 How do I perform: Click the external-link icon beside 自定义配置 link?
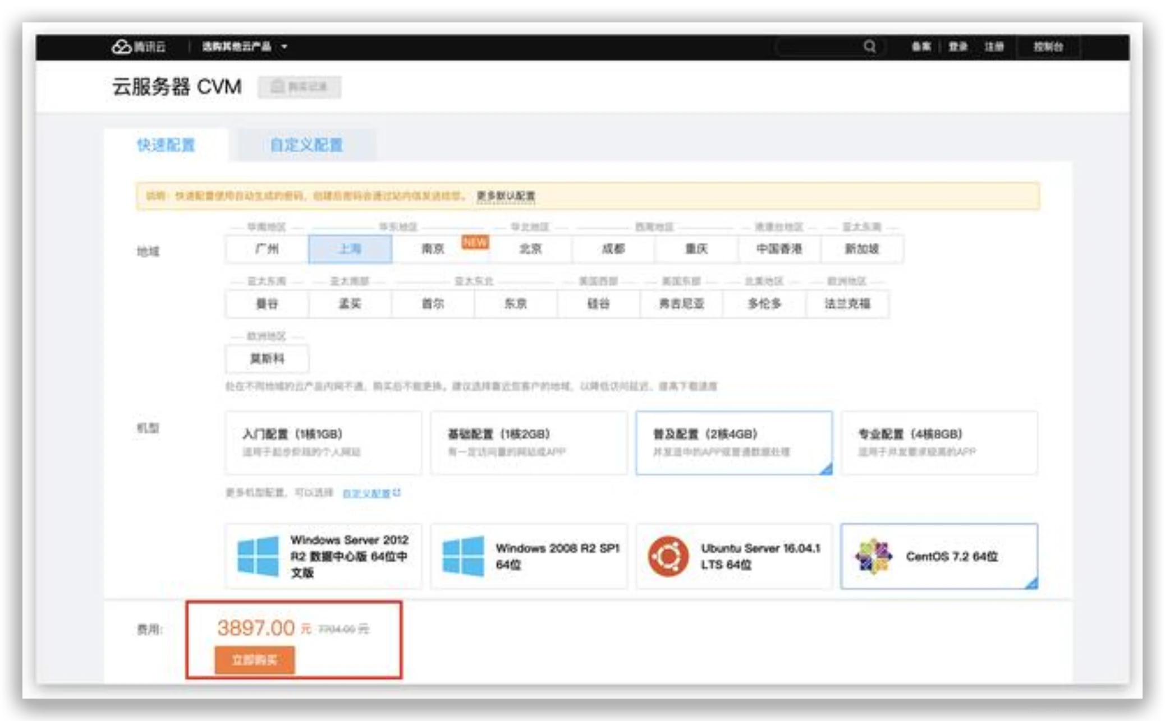(397, 492)
